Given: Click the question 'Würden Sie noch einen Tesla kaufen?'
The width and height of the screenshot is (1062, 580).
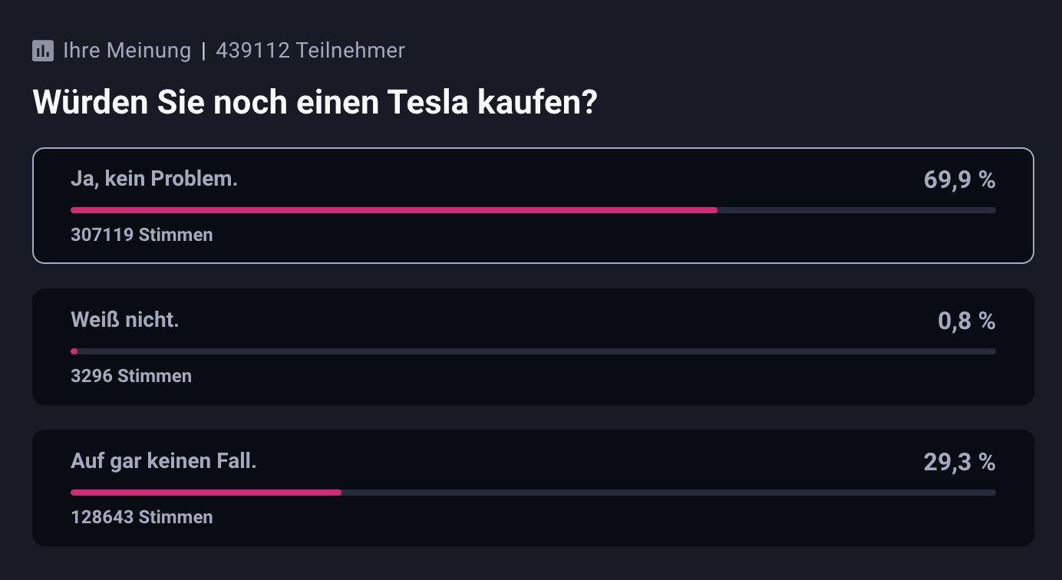Looking at the screenshot, I should coord(315,102).
